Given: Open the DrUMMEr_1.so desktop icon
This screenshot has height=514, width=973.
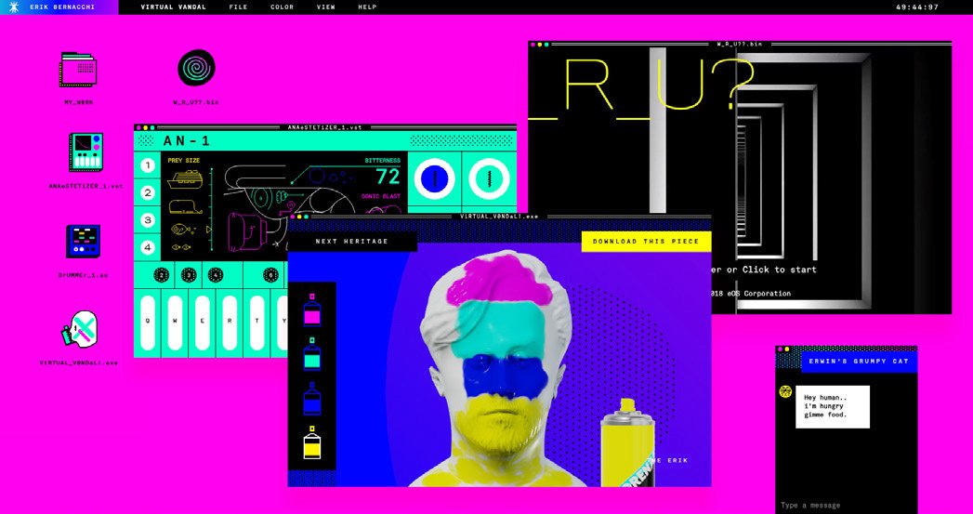Looking at the screenshot, I should click(x=84, y=242).
